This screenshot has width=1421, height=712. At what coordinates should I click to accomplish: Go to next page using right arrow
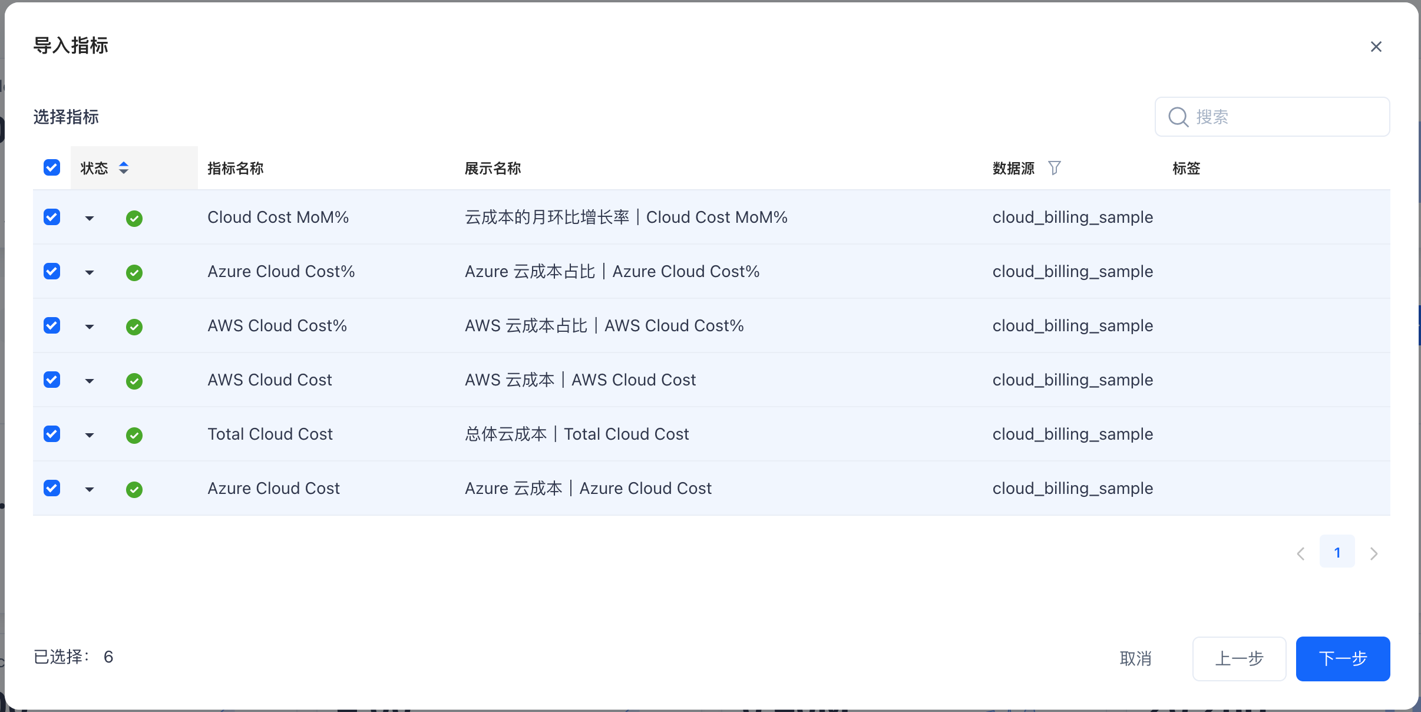[x=1374, y=553]
